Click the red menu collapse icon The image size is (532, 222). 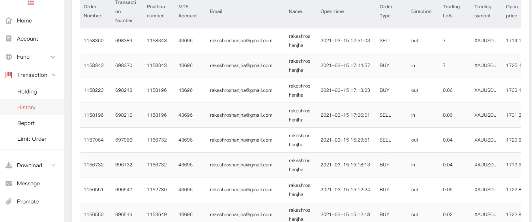(31, 2)
